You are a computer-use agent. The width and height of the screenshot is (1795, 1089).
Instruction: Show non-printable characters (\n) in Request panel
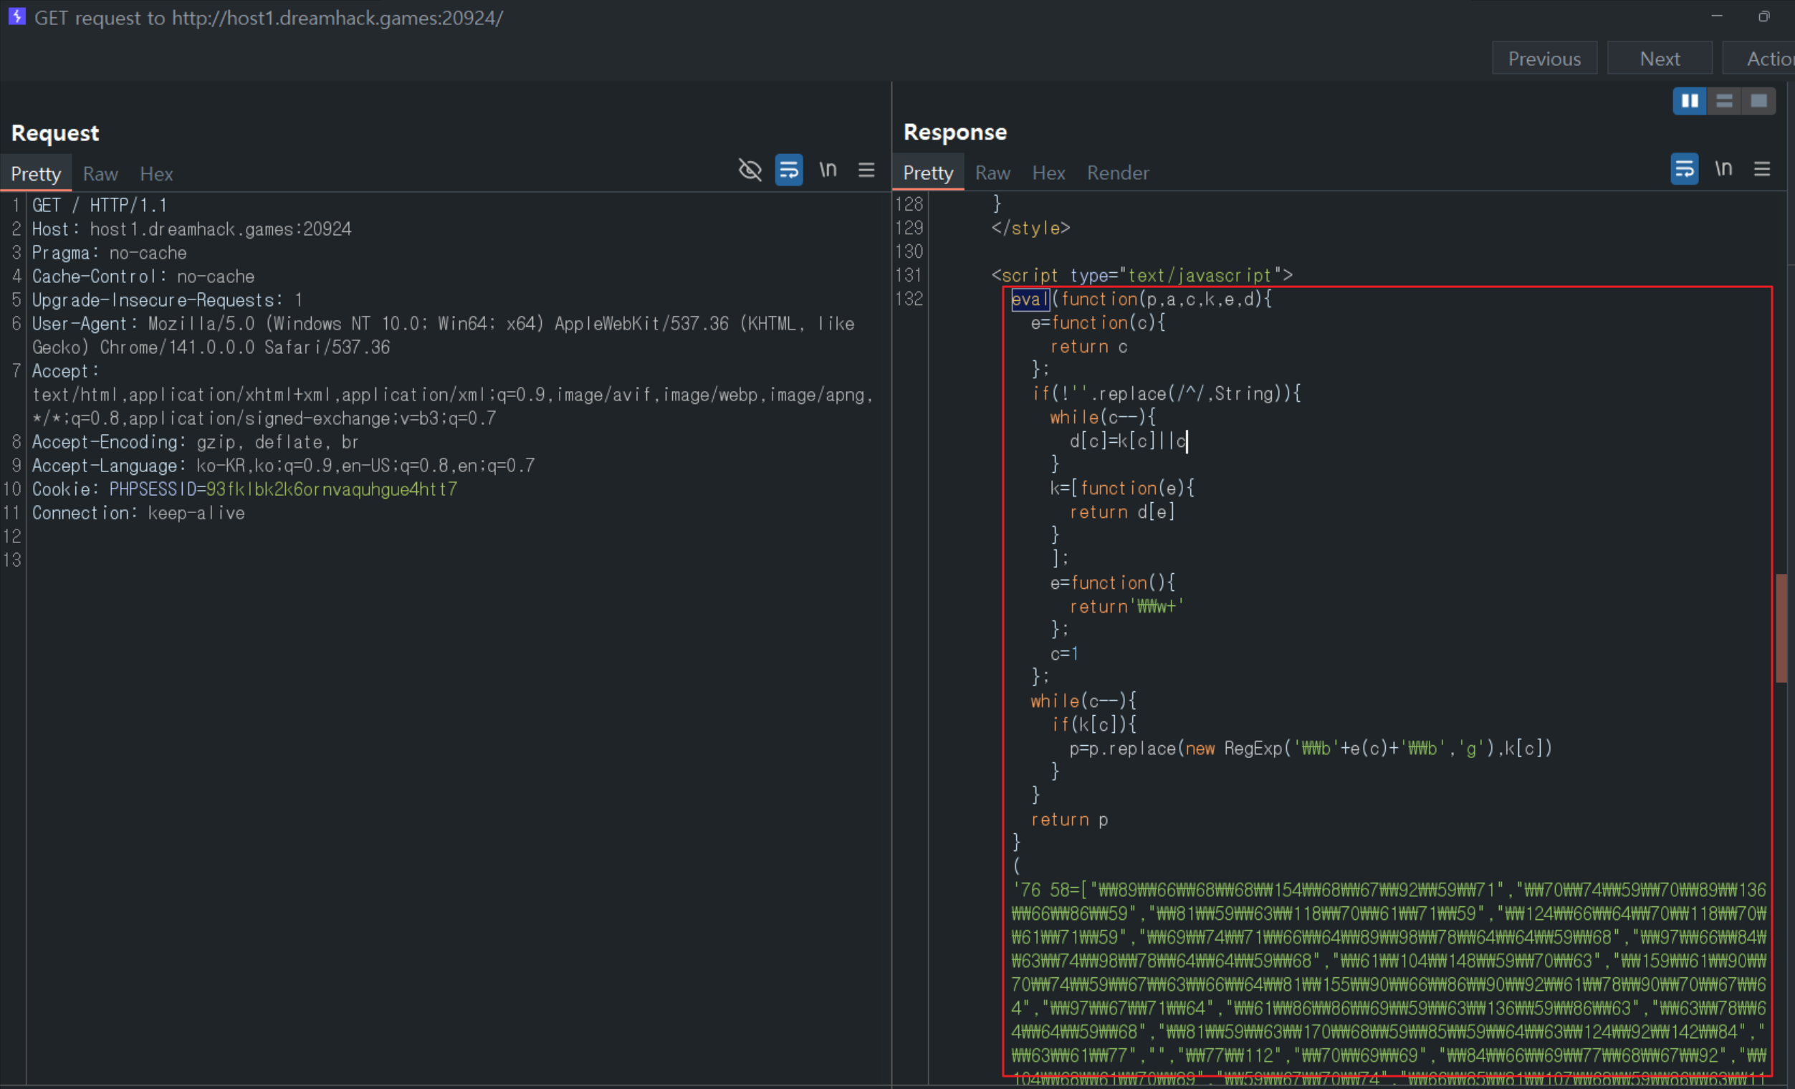pyautogui.click(x=828, y=170)
